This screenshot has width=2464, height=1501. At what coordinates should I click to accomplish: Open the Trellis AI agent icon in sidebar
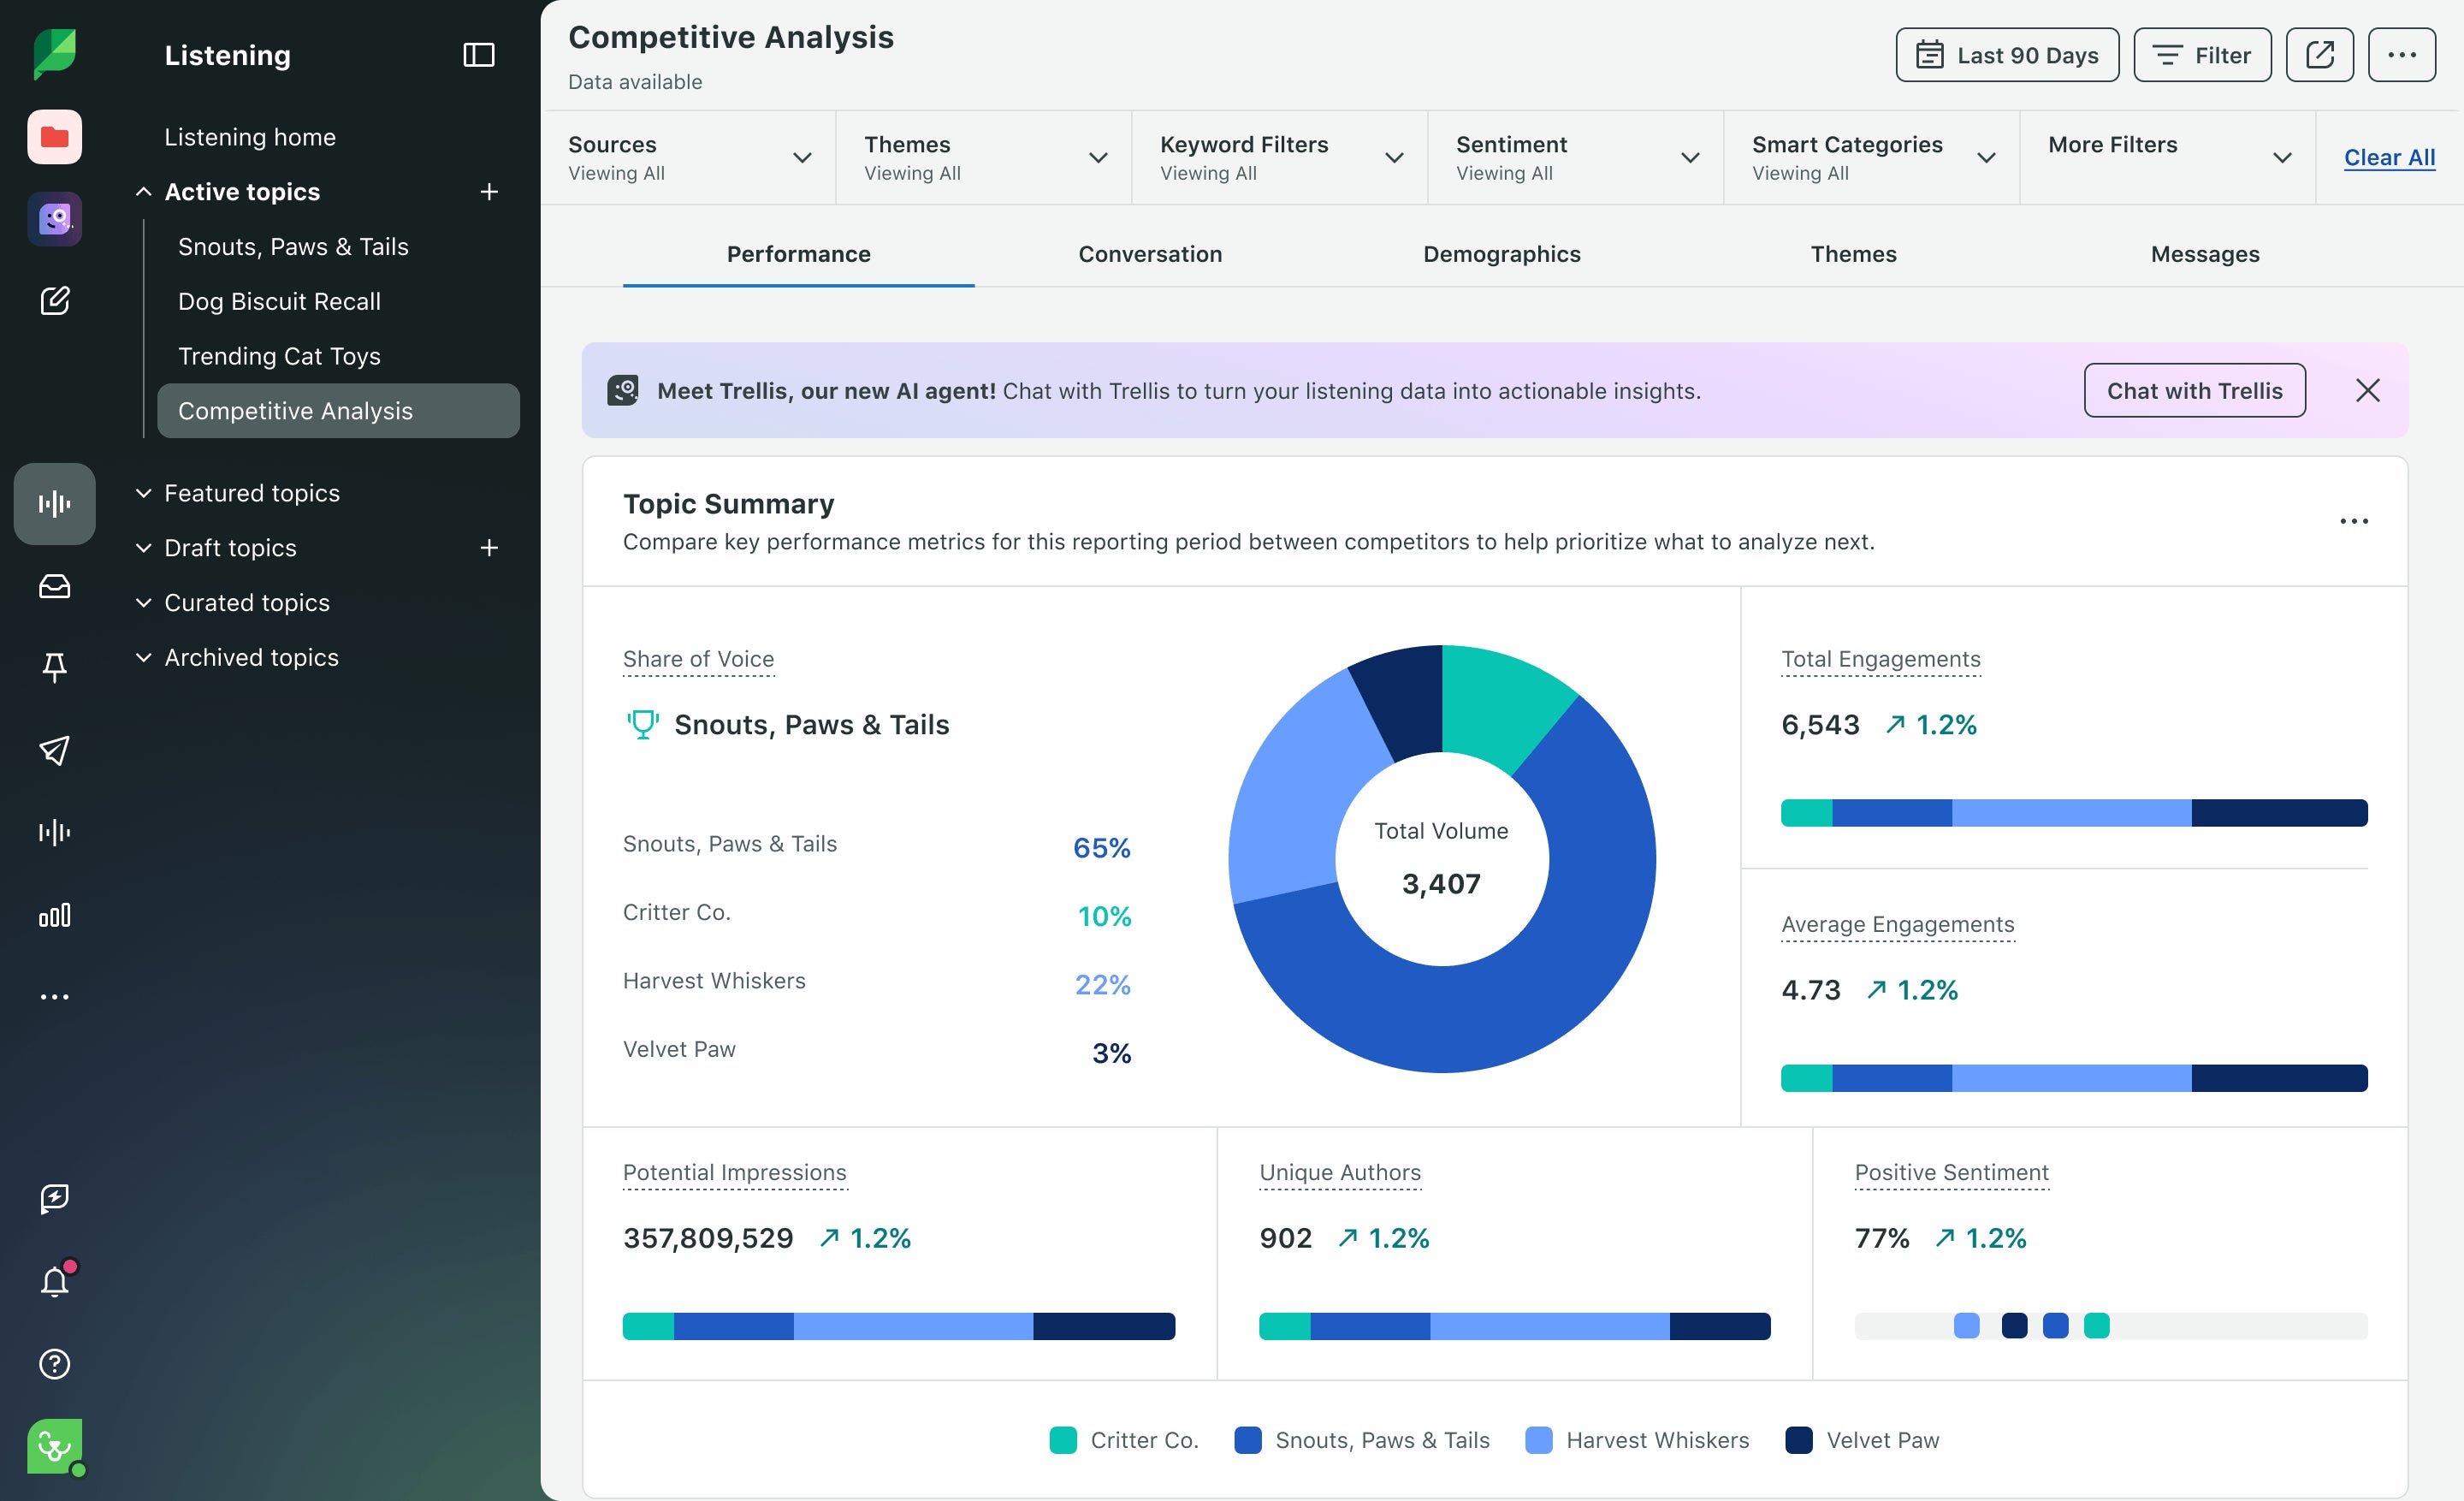54,218
